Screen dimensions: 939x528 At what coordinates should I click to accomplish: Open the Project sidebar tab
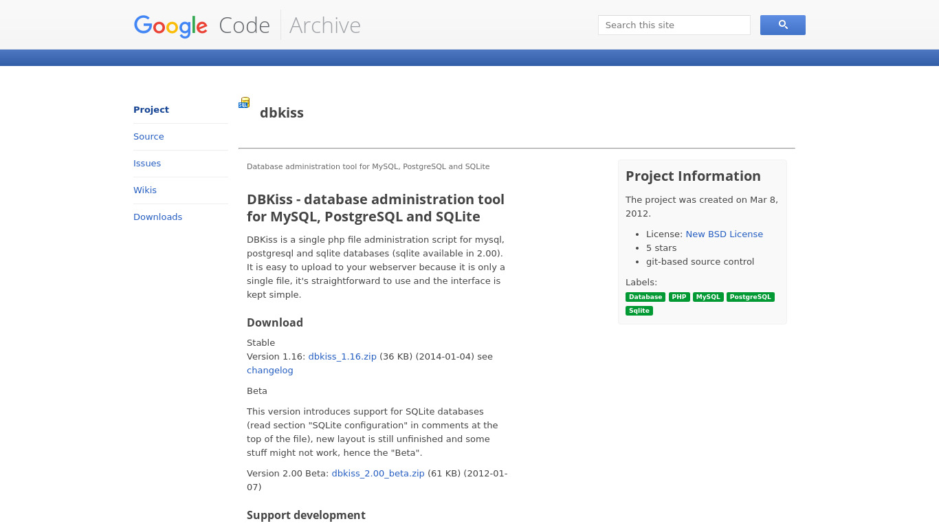[x=151, y=110]
